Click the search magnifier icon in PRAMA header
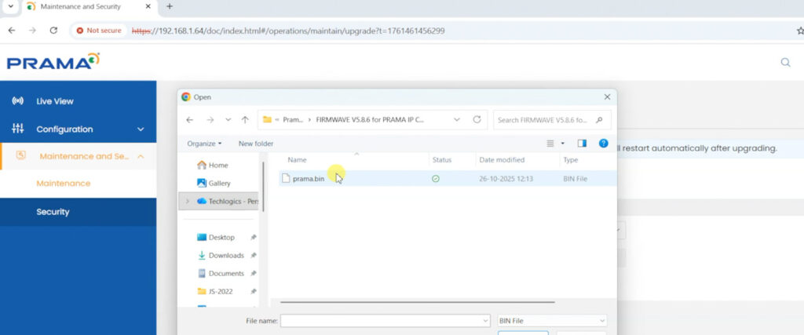The width and height of the screenshot is (804, 335). (x=785, y=63)
